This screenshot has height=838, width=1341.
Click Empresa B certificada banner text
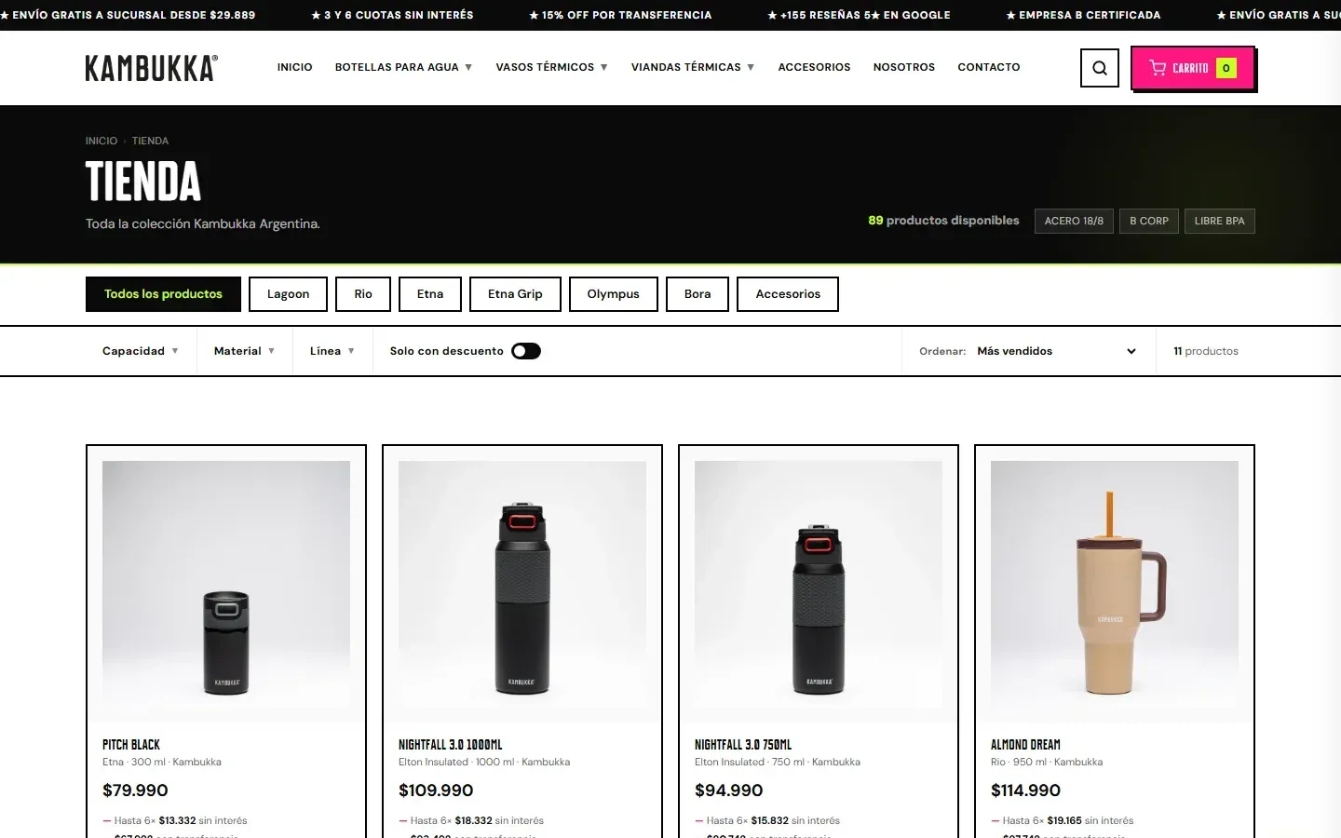click(x=1083, y=15)
